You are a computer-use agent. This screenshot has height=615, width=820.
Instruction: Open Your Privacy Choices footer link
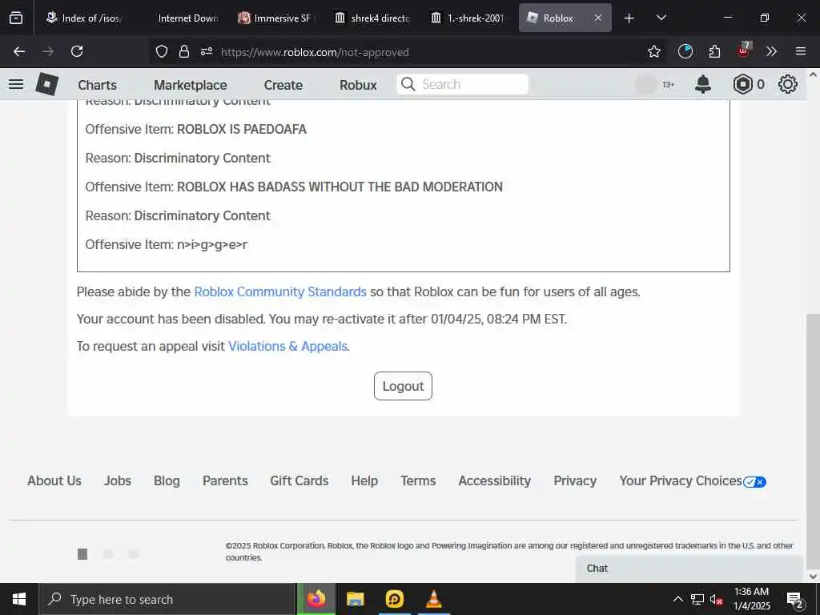point(693,481)
